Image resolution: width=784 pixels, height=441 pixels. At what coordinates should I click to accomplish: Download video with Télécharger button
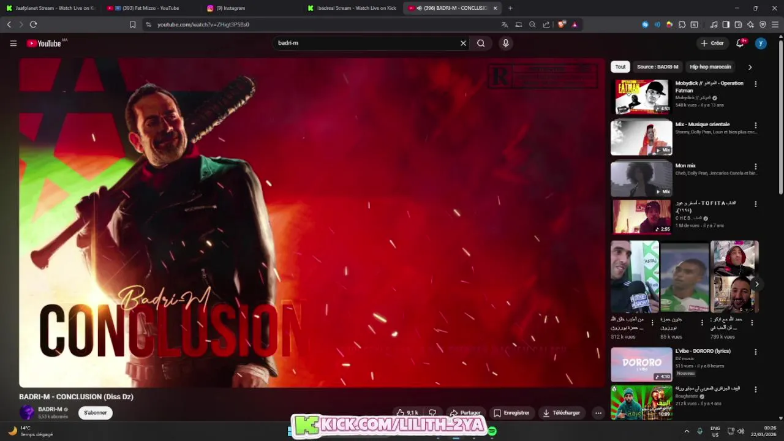coord(561,413)
